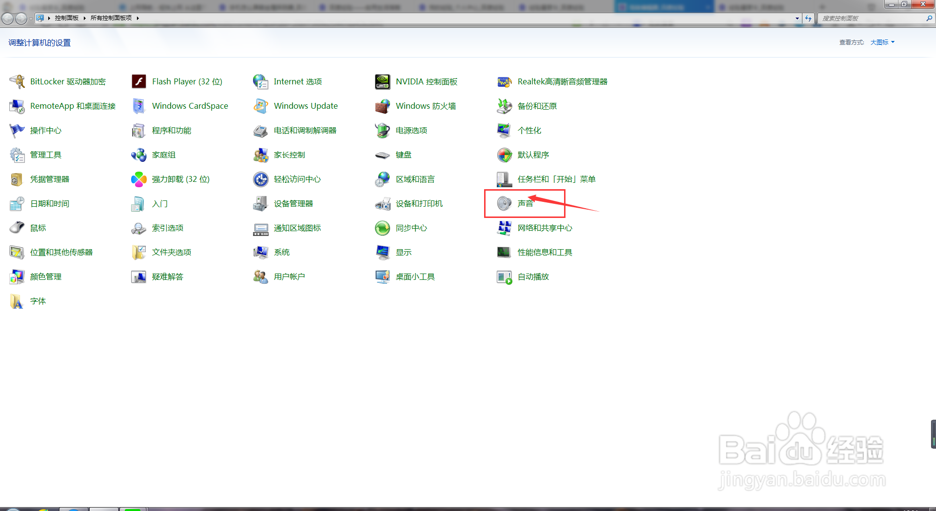Open the 操作中心 flag icon
This screenshot has height=511, width=936.
coord(17,130)
